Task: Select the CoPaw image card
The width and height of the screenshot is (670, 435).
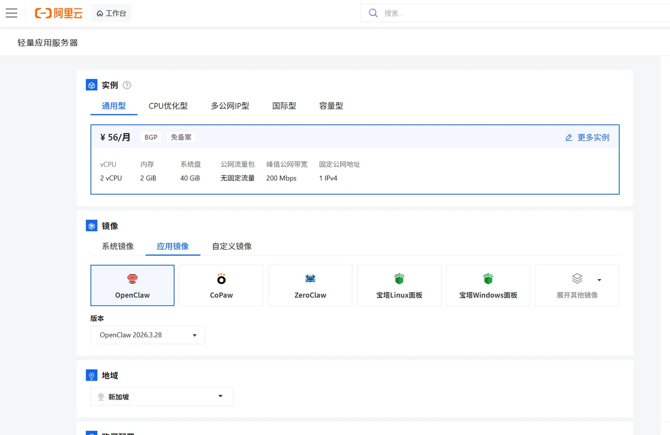Action: pyautogui.click(x=221, y=285)
